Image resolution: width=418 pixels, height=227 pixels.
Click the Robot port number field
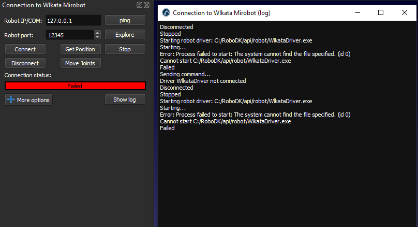pos(69,35)
